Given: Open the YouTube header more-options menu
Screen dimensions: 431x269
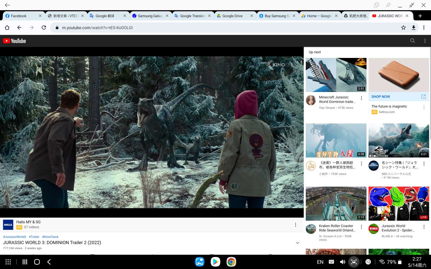Looking at the screenshot, I should point(425,41).
